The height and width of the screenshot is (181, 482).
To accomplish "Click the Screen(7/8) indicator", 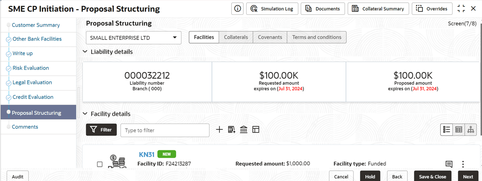I will click(462, 24).
